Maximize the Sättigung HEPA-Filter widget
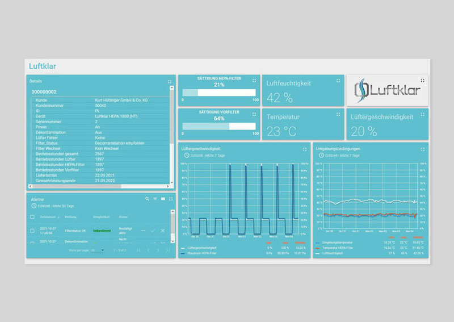Viewport: 454px width, 322px height. coord(254,81)
